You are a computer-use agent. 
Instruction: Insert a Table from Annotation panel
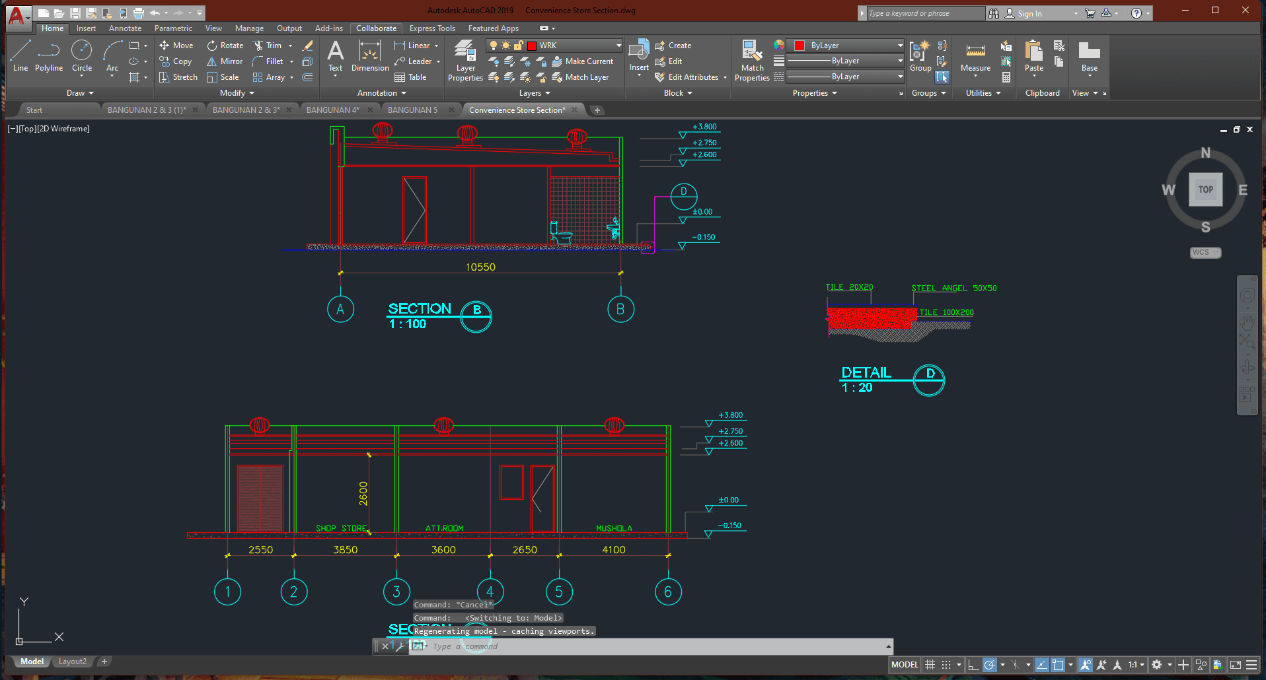coord(410,77)
